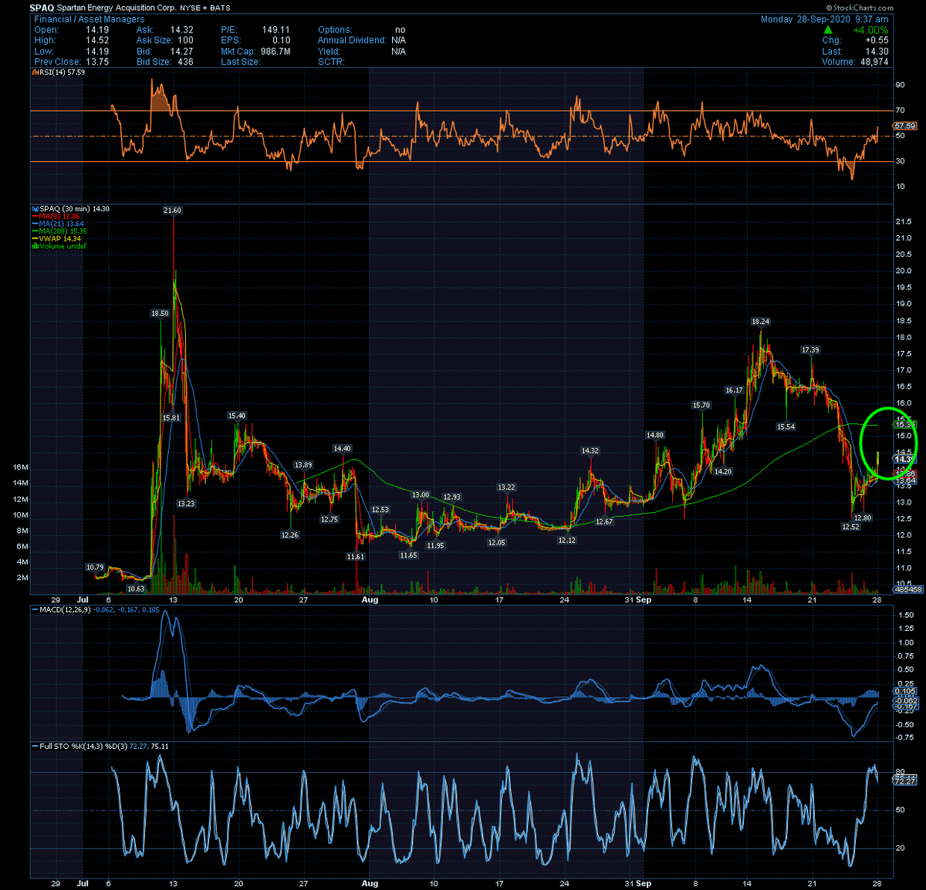Click the 'MA(21) 13.64' legend entry
This screenshot has width=926, height=890.
(x=60, y=224)
